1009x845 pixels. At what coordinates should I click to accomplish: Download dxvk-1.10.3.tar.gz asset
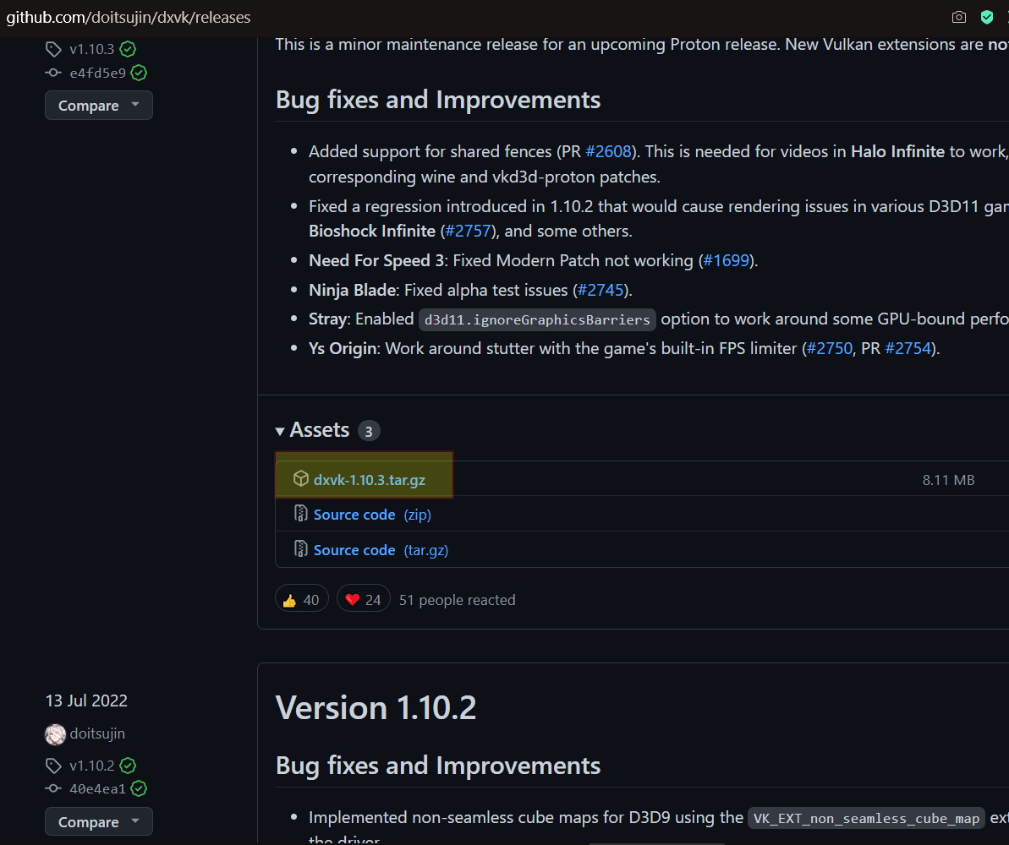(x=369, y=480)
